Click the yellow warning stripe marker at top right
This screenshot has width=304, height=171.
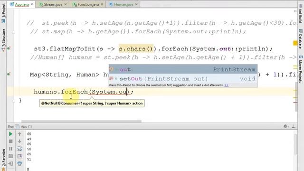coord(295,43)
